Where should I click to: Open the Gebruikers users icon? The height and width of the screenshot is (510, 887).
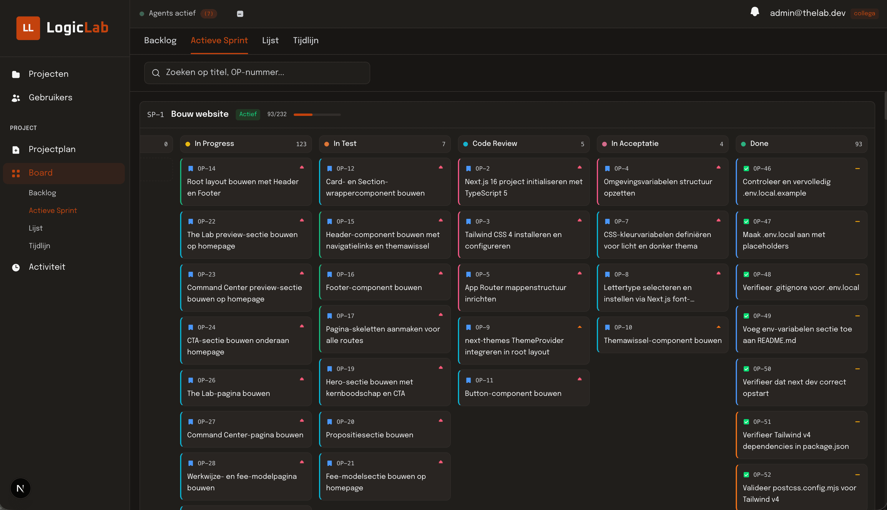(16, 98)
